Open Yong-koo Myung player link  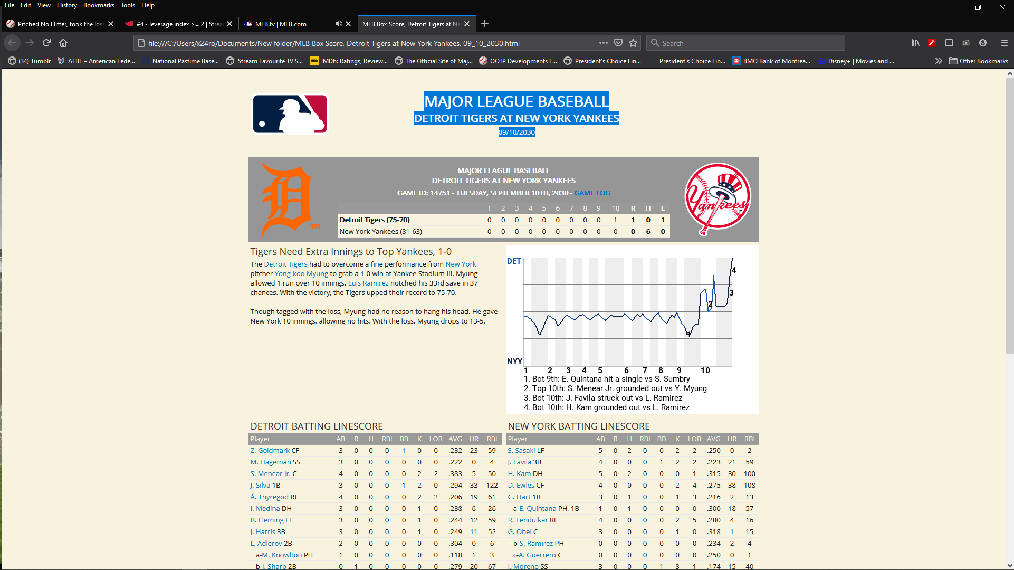pos(301,273)
